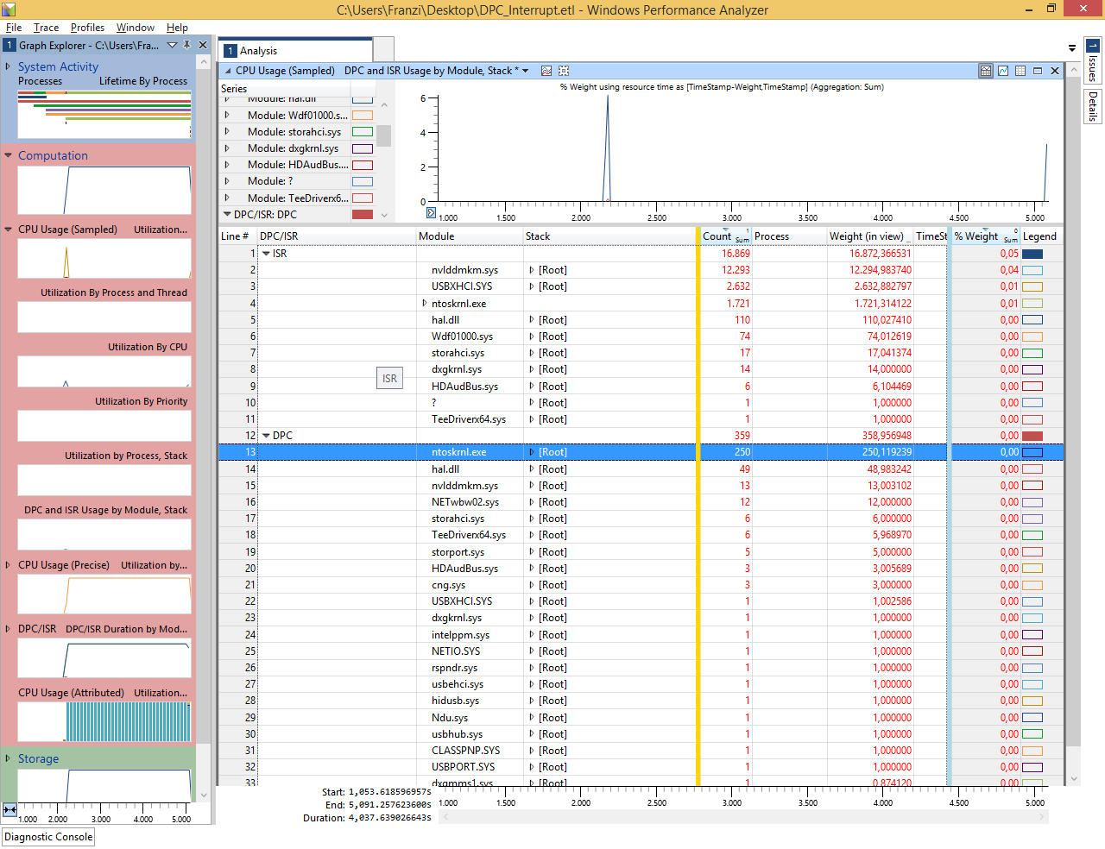Collapse CPU Usage (Sampled) in Graph Explorer
This screenshot has width=1105, height=849.
click(8, 230)
